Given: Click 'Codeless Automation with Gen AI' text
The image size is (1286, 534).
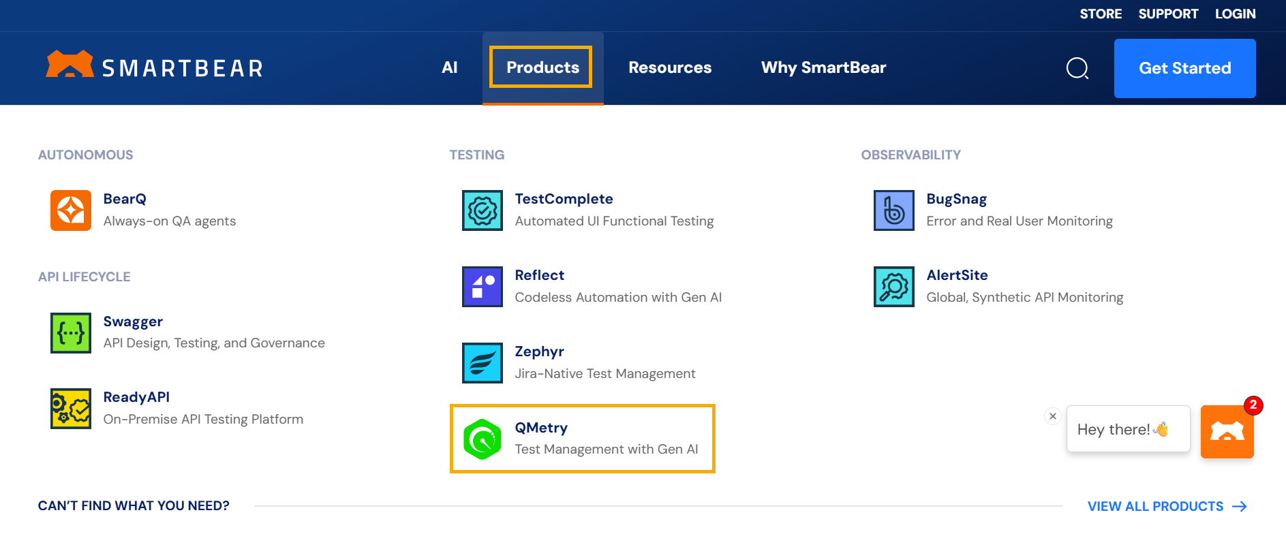Looking at the screenshot, I should pos(618,298).
